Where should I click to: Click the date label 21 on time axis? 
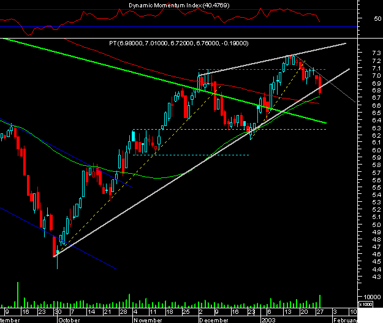tap(107, 312)
